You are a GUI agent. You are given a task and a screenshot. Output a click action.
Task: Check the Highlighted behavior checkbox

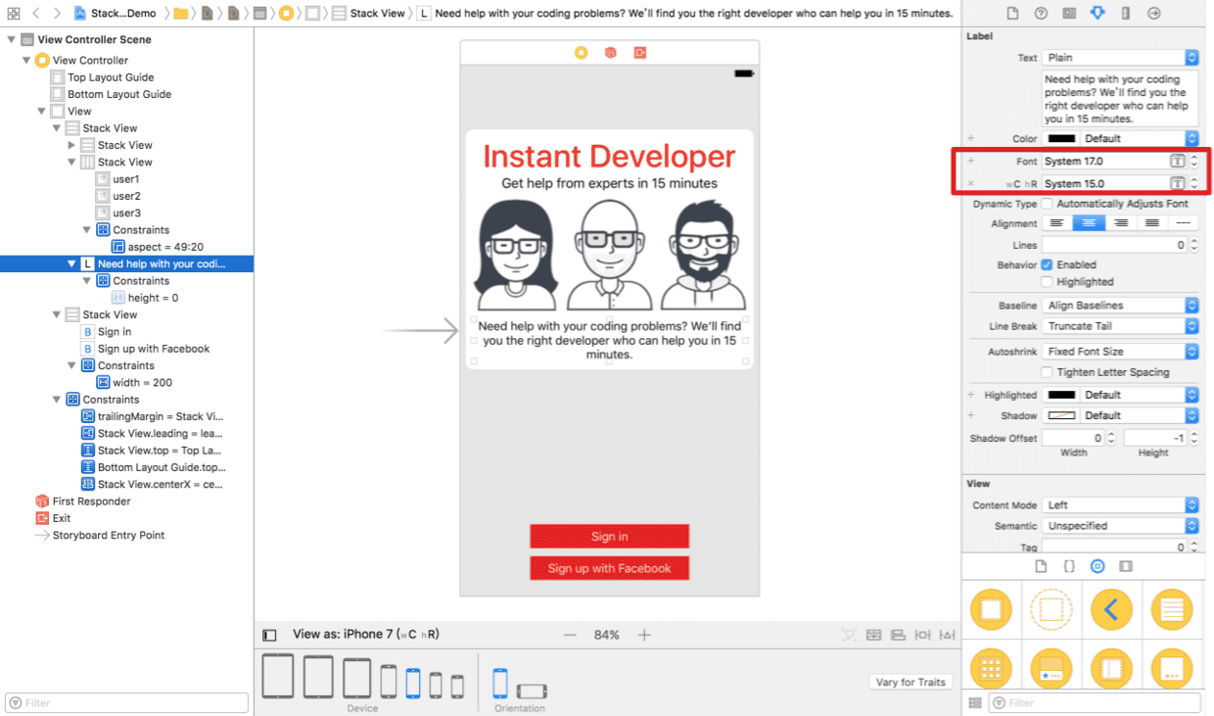pos(1047,282)
